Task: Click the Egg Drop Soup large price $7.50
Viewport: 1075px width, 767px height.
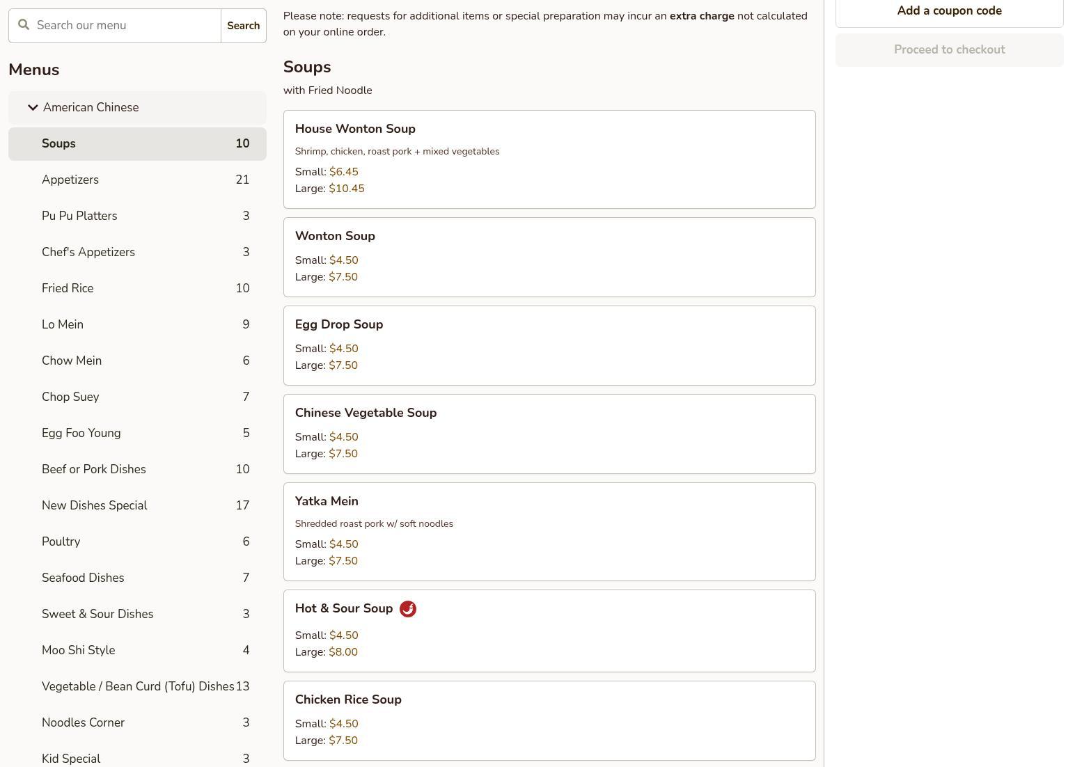Action: pyautogui.click(x=343, y=365)
